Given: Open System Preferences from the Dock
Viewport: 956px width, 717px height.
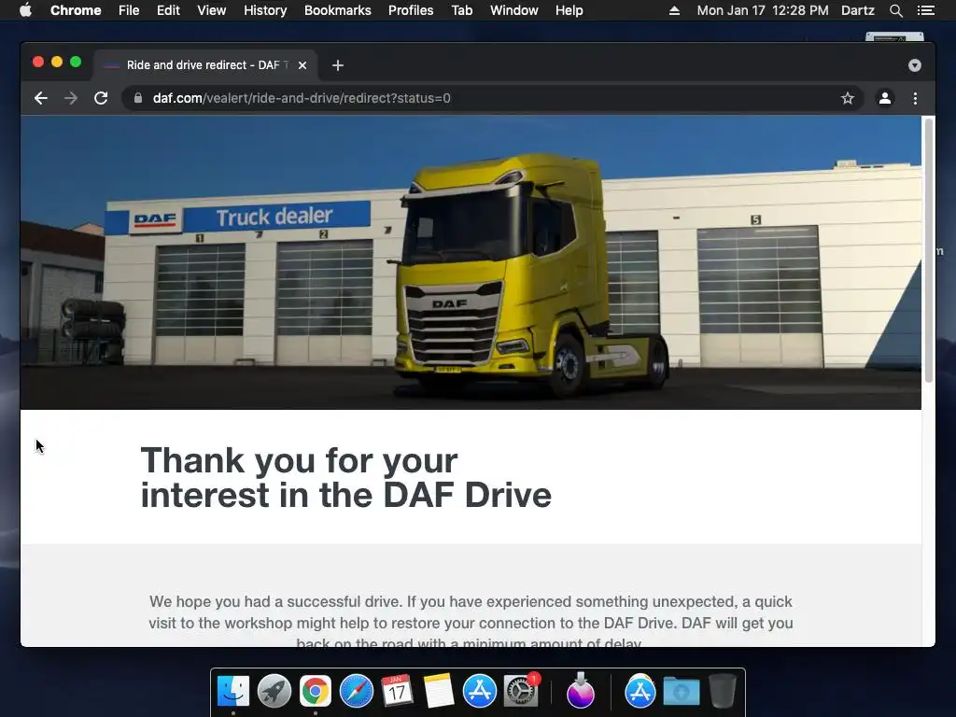Looking at the screenshot, I should 521,691.
